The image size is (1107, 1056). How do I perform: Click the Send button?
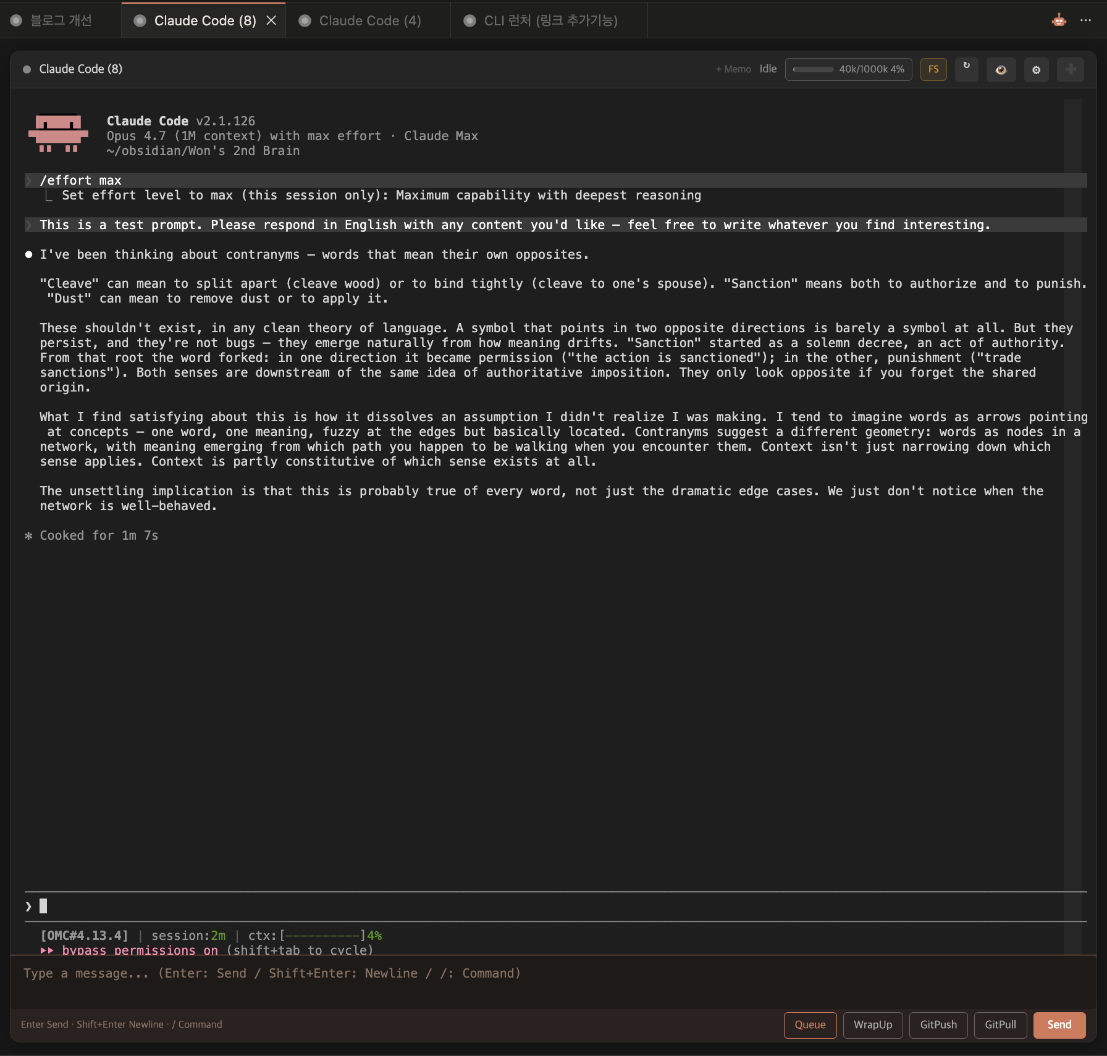1059,1025
